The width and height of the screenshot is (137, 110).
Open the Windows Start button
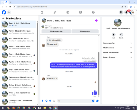click(2, 108)
